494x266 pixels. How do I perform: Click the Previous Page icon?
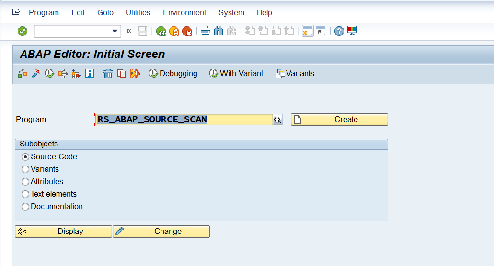click(x=263, y=31)
